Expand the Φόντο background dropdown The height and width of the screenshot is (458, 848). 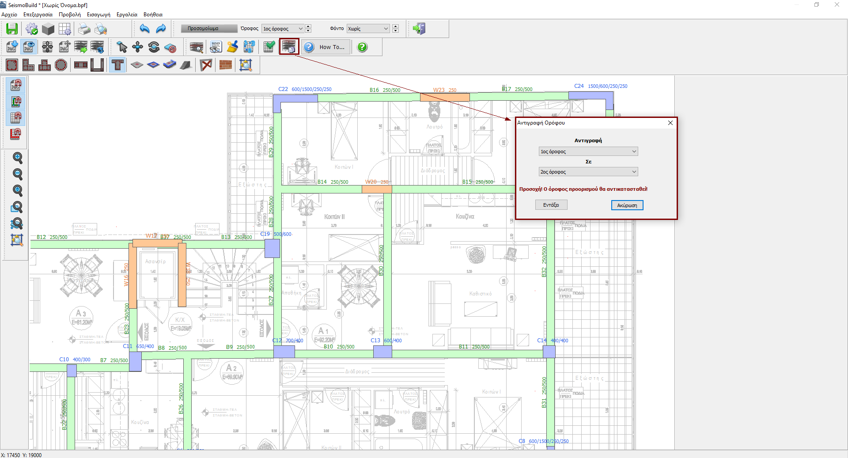367,29
